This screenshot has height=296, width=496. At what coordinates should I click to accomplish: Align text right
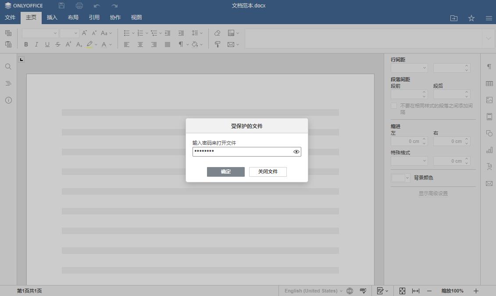(154, 45)
